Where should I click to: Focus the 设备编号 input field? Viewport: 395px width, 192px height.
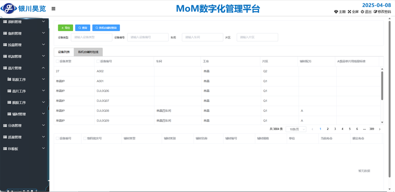148,37
